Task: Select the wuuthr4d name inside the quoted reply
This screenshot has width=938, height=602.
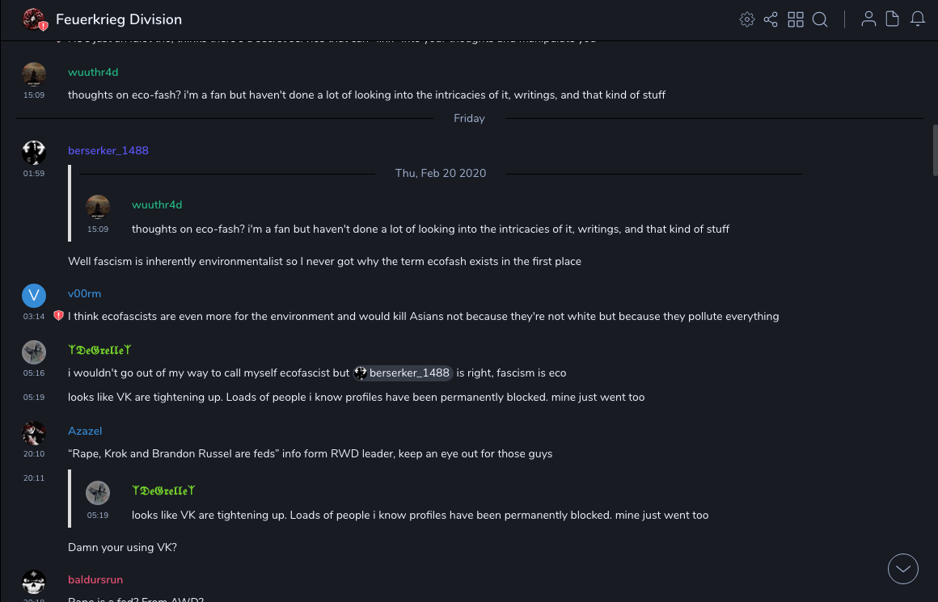Action: point(157,205)
